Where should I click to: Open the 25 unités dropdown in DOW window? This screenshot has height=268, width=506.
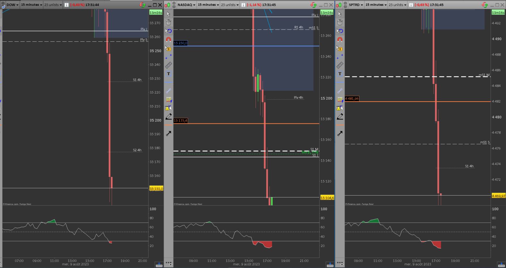(53, 5)
